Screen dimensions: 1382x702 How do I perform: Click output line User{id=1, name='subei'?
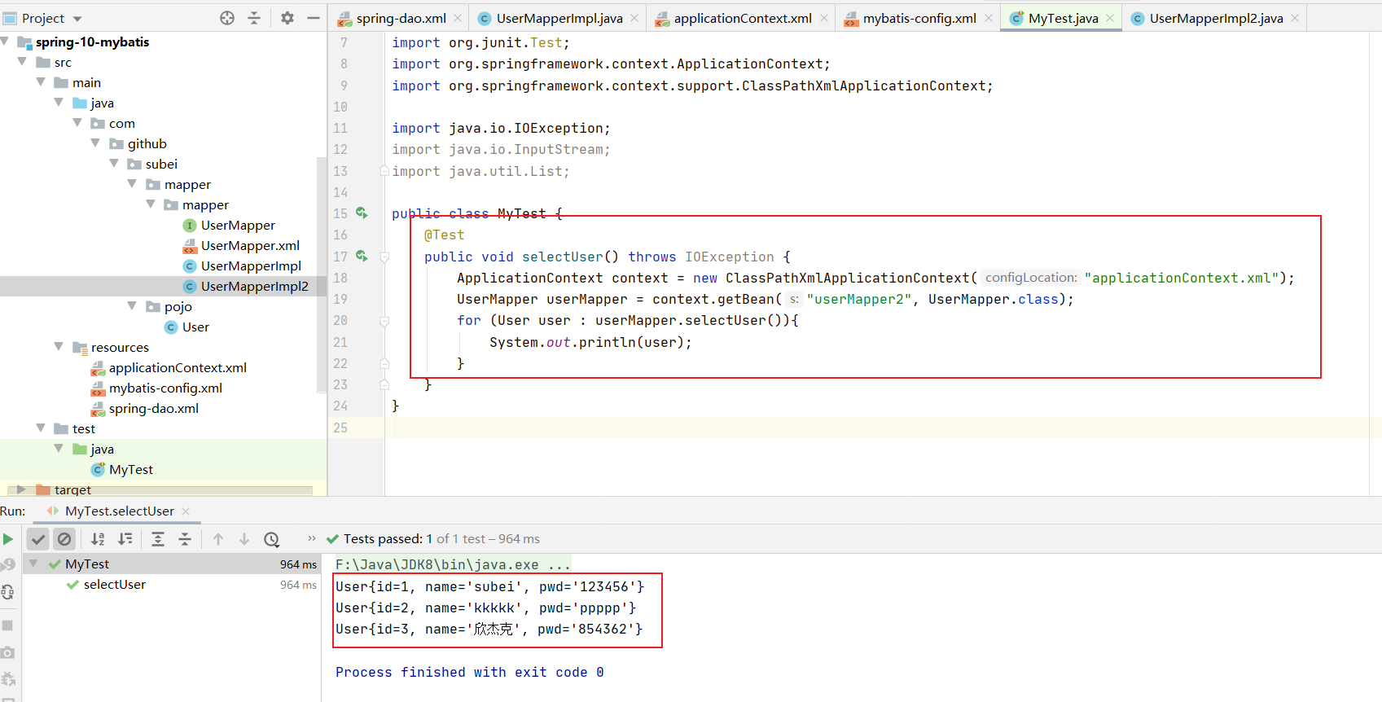click(489, 586)
